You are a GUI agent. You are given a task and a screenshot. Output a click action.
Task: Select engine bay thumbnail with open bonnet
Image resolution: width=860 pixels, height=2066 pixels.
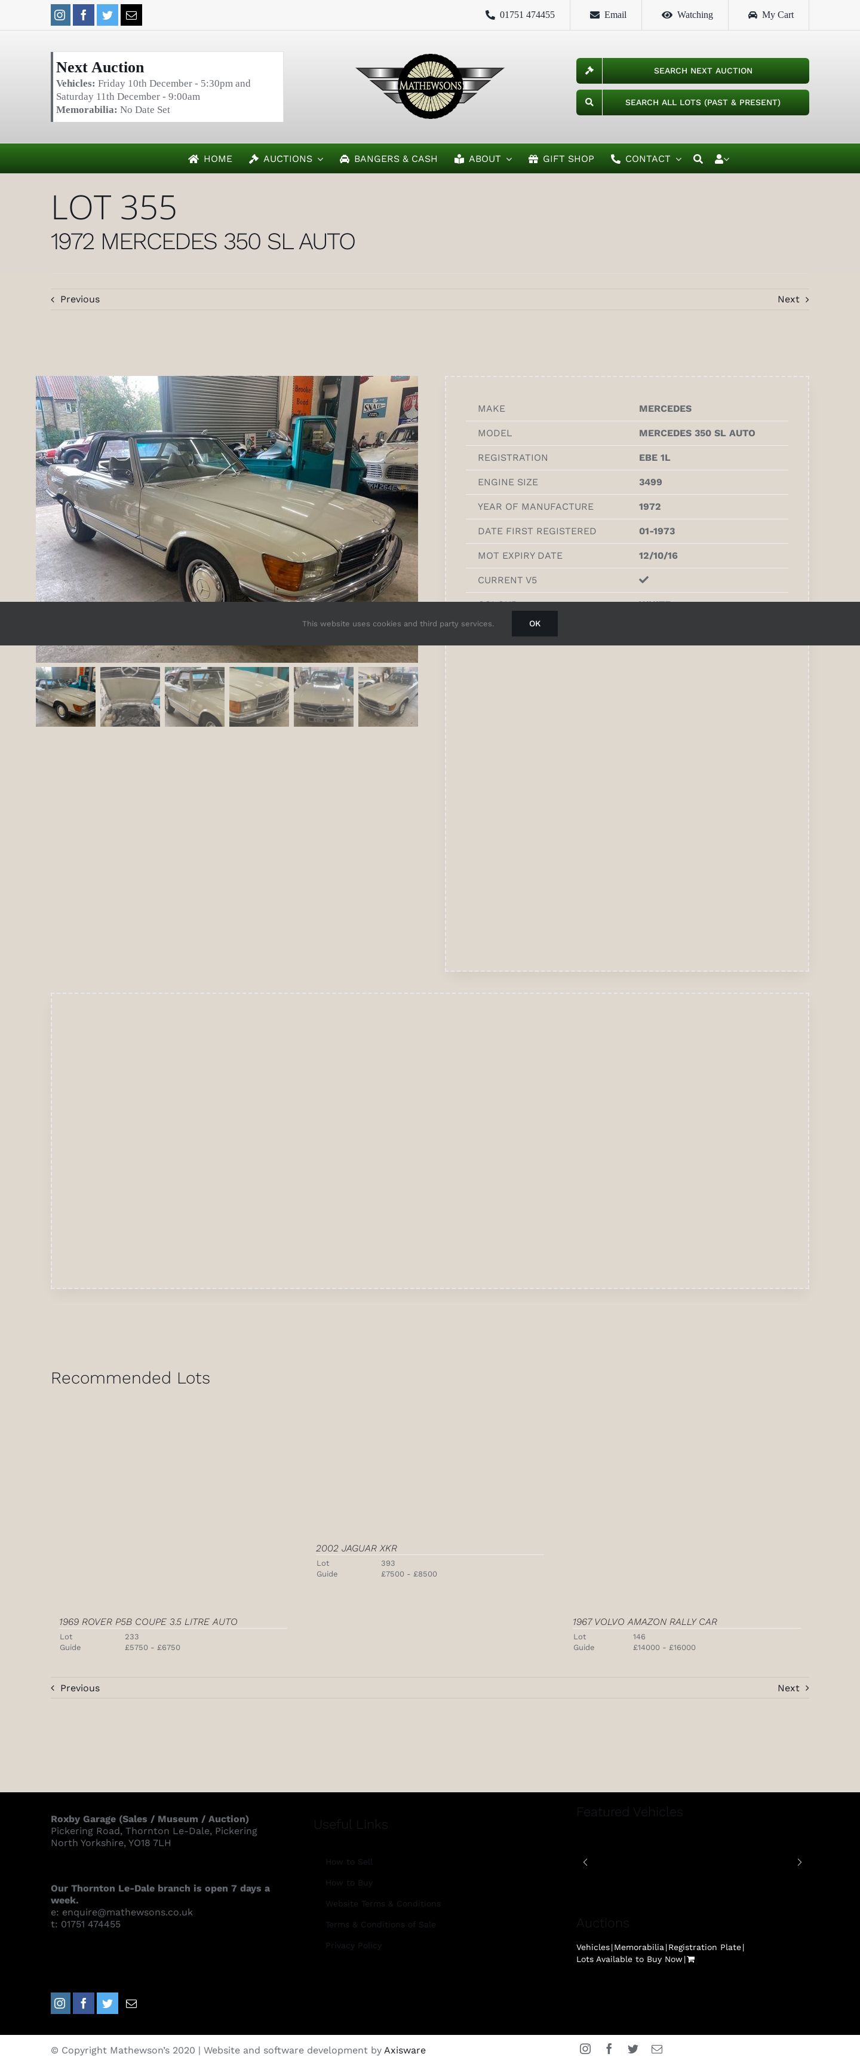click(x=130, y=697)
